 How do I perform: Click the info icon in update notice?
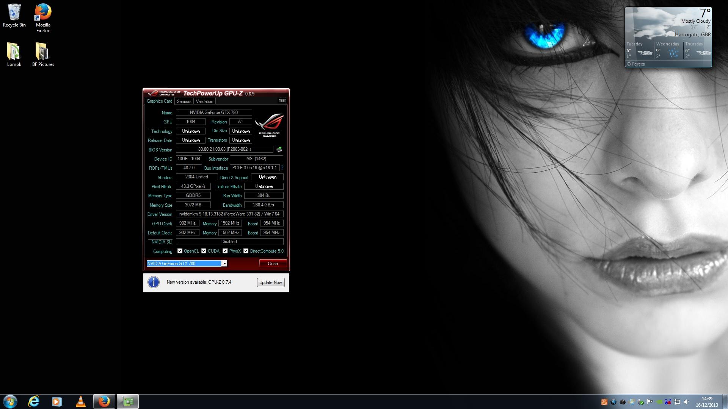tap(154, 282)
